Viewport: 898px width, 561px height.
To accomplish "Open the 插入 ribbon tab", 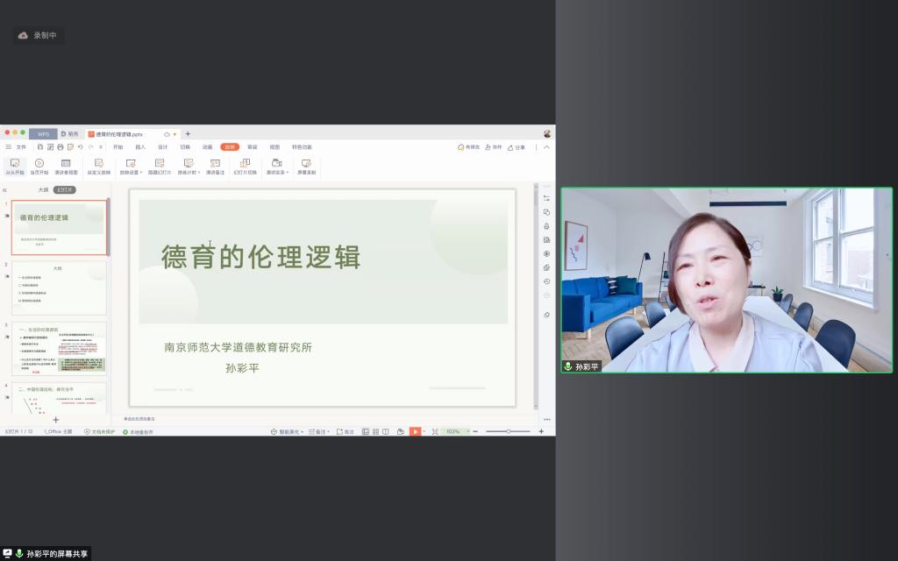I will pos(140,147).
